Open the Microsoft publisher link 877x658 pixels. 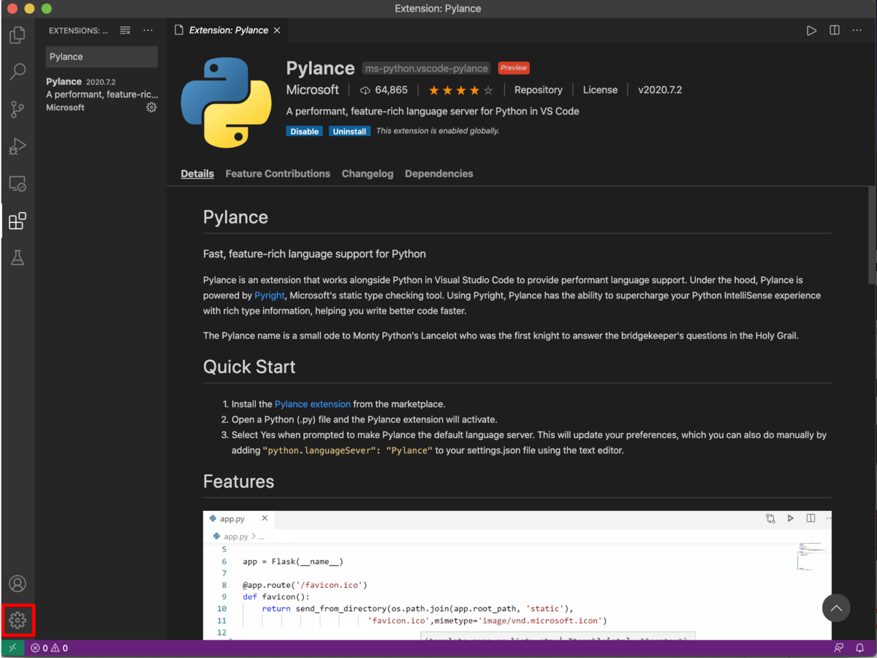[x=313, y=90]
